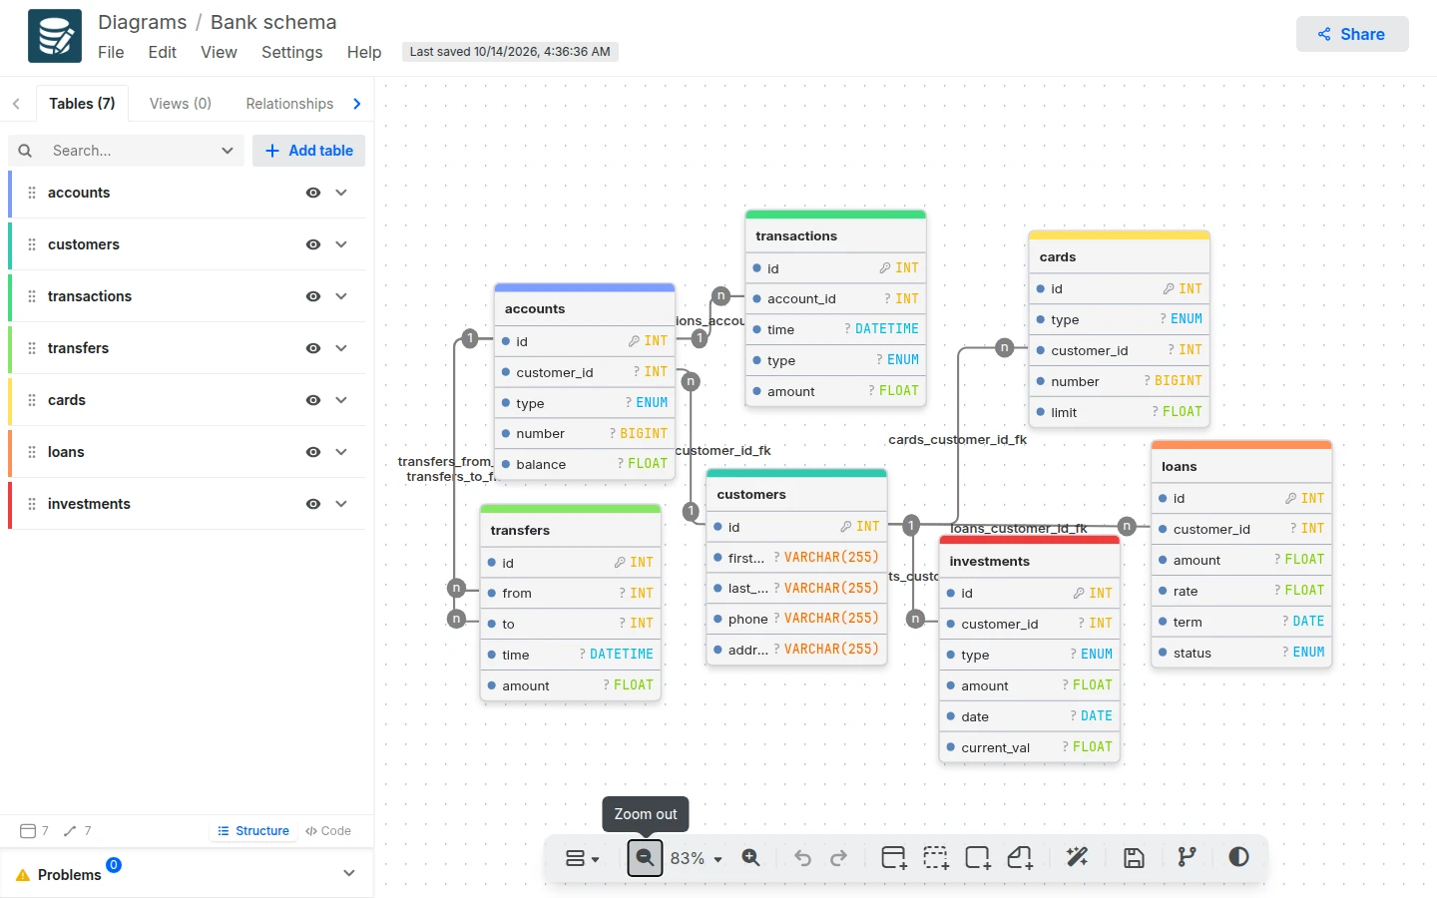Add a new table from the toolbar
This screenshot has width=1437, height=898.
click(x=894, y=857)
